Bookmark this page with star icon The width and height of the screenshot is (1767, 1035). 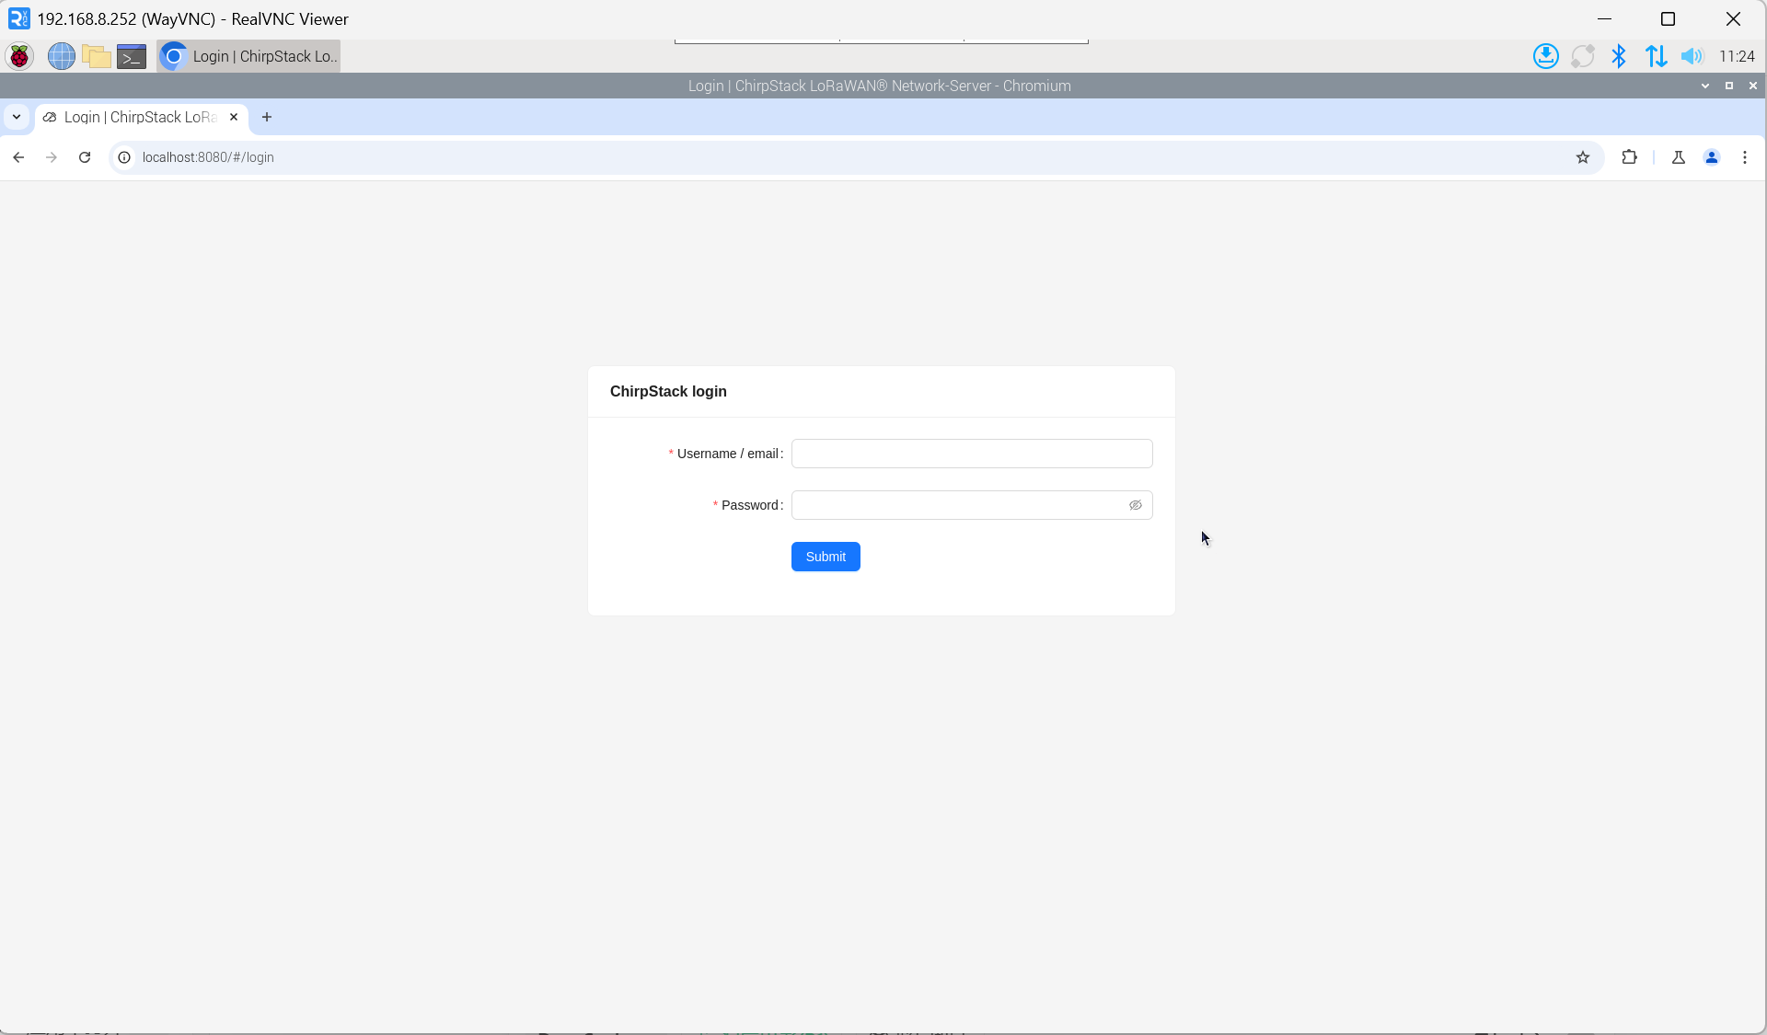point(1583,157)
